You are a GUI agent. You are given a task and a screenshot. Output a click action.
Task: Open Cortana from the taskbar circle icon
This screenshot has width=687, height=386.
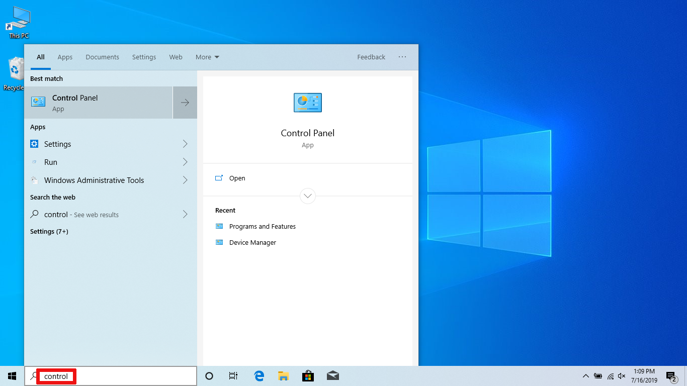point(209,376)
